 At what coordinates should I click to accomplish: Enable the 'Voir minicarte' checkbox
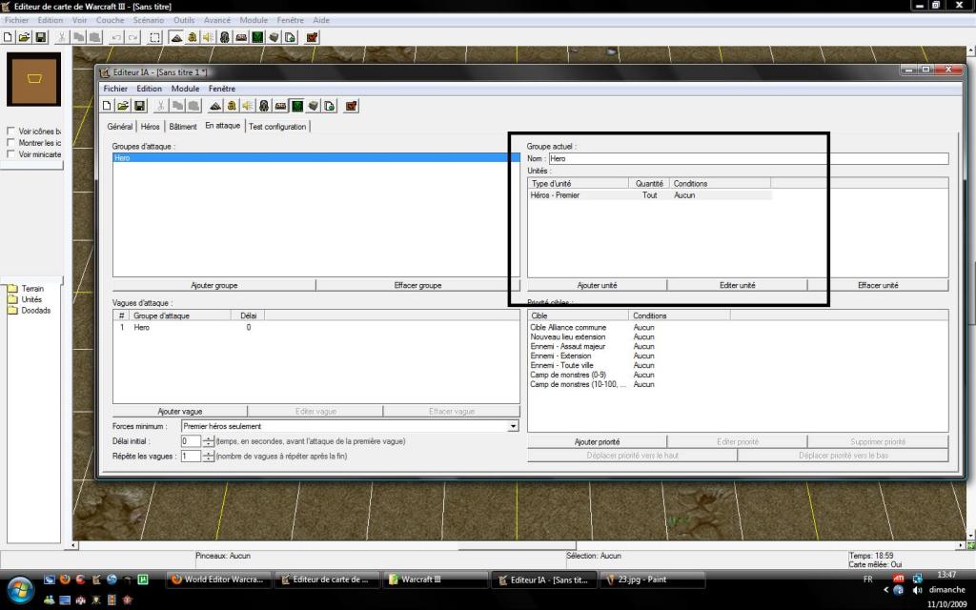(x=10, y=153)
